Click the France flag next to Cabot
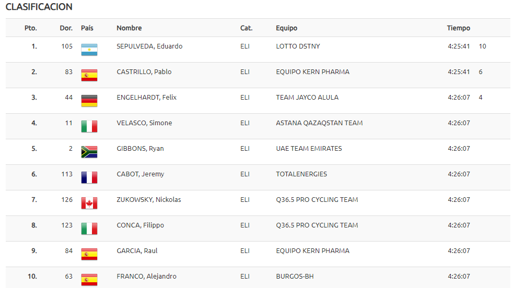Screen dimensions: 513x288 tap(89, 177)
